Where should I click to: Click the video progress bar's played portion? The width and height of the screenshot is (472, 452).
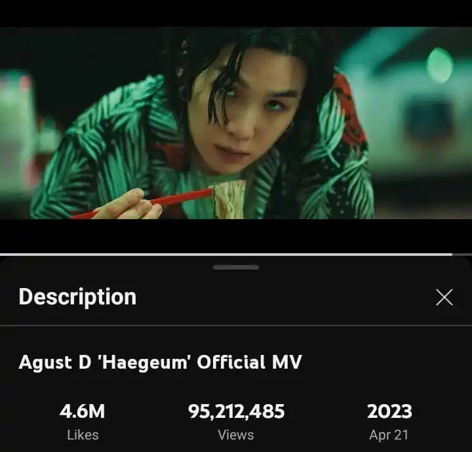(226, 255)
